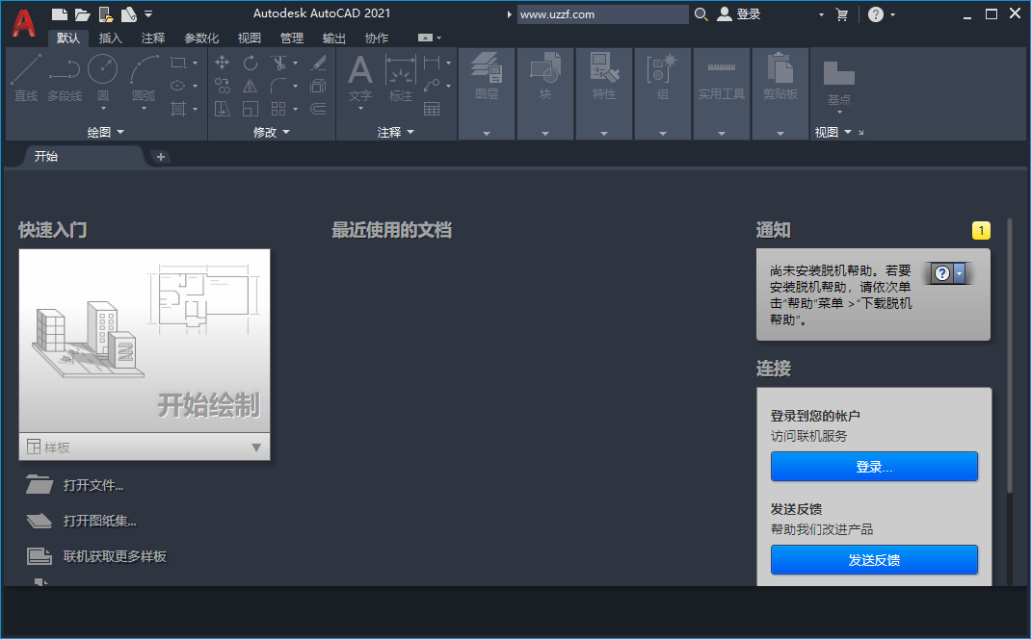Click the 登录 sign-in button

pyautogui.click(x=873, y=467)
